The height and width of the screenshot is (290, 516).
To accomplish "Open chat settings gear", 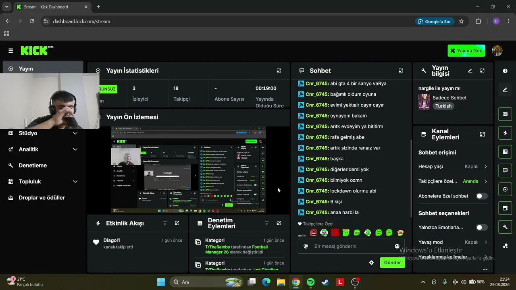I will (x=371, y=263).
